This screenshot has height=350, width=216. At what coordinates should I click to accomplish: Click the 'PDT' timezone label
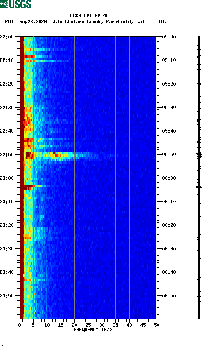coord(9,22)
